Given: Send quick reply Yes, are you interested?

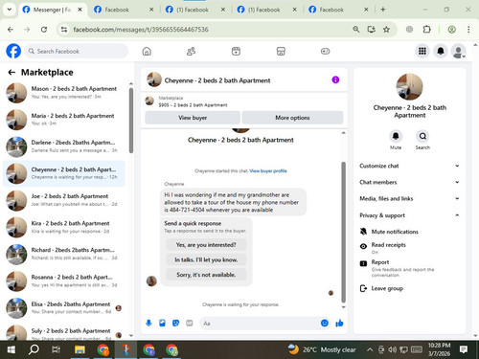Looking at the screenshot, I should point(206,245).
